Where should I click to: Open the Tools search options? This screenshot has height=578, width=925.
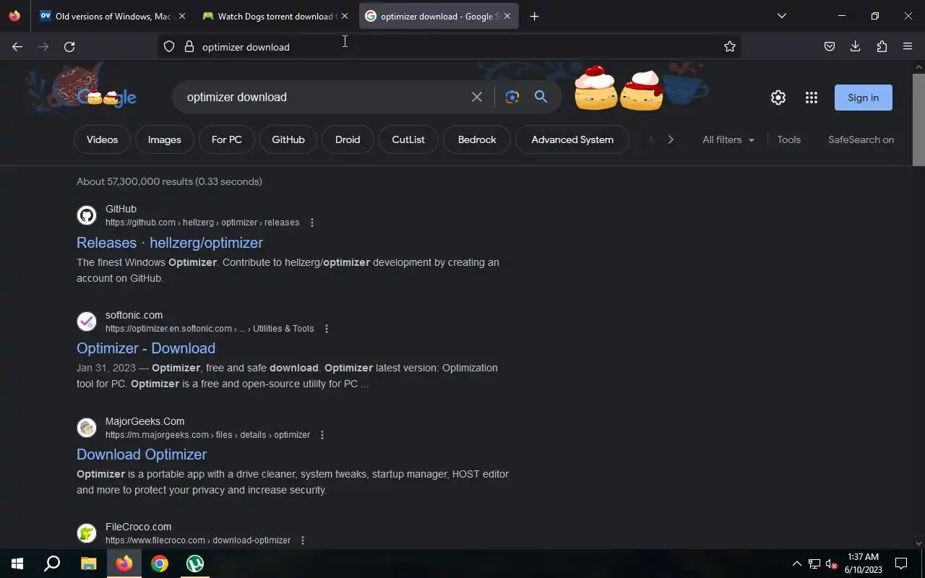tap(788, 139)
